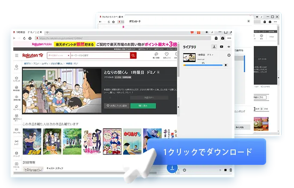Click the アニメ breadcrumb link
The height and width of the screenshot is (188, 294).
pyautogui.click(x=36, y=63)
